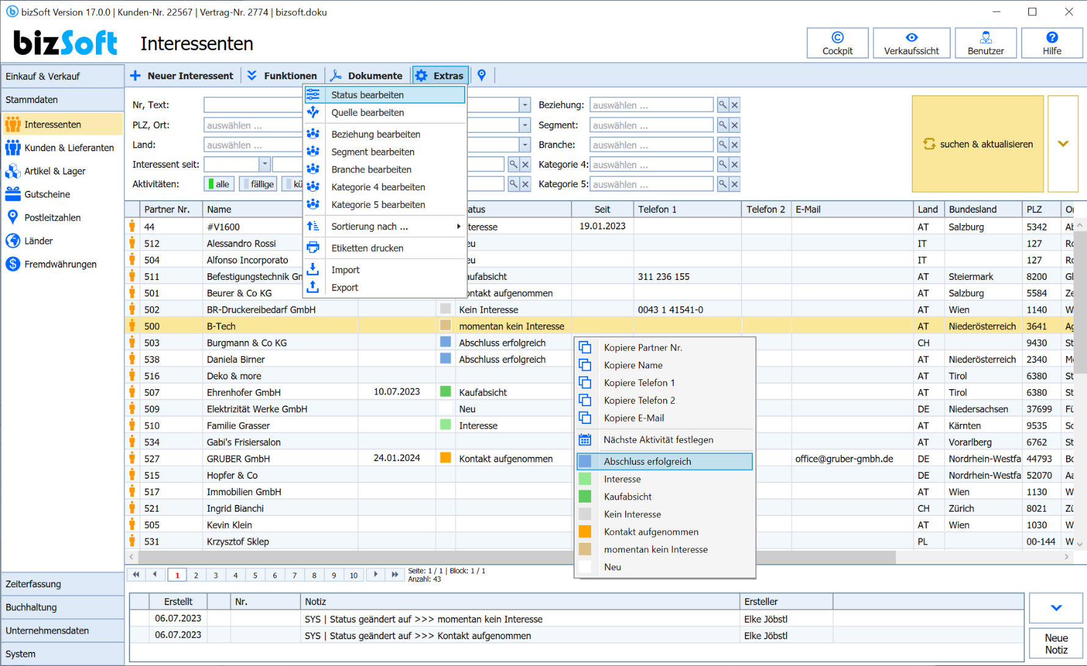
Task: Clear the Beziehung field with X icon
Action: point(735,105)
